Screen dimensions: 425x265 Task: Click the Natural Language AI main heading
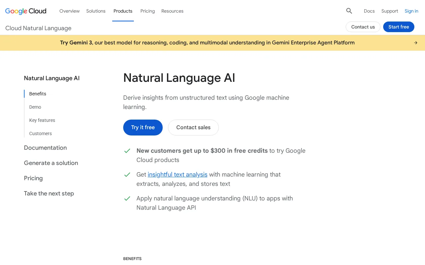tap(179, 78)
